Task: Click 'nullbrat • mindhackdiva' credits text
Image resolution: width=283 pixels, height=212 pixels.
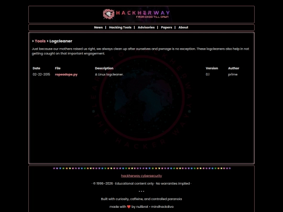Action: click(155, 207)
